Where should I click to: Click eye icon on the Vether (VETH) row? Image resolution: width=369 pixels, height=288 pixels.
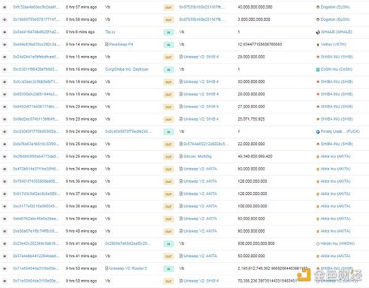(x=5, y=45)
